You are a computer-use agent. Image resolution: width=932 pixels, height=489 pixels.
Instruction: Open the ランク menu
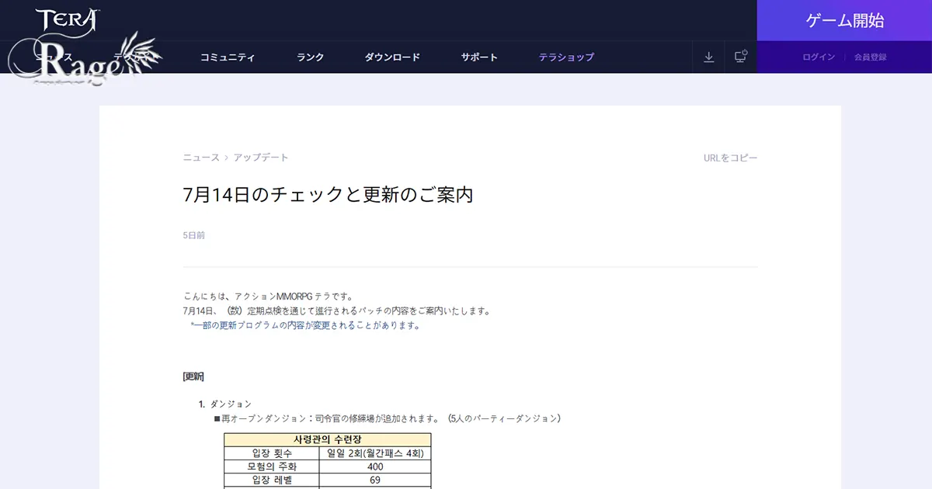309,56
